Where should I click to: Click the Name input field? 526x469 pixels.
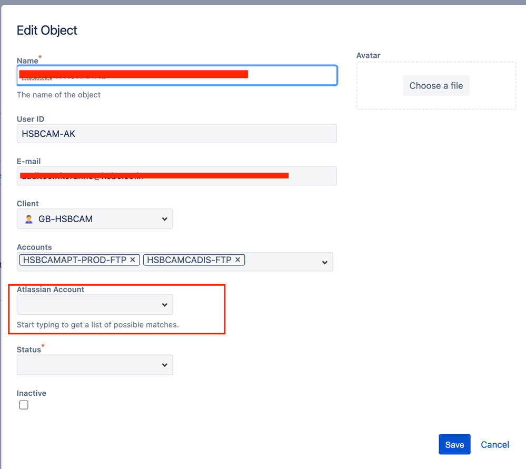(x=177, y=75)
